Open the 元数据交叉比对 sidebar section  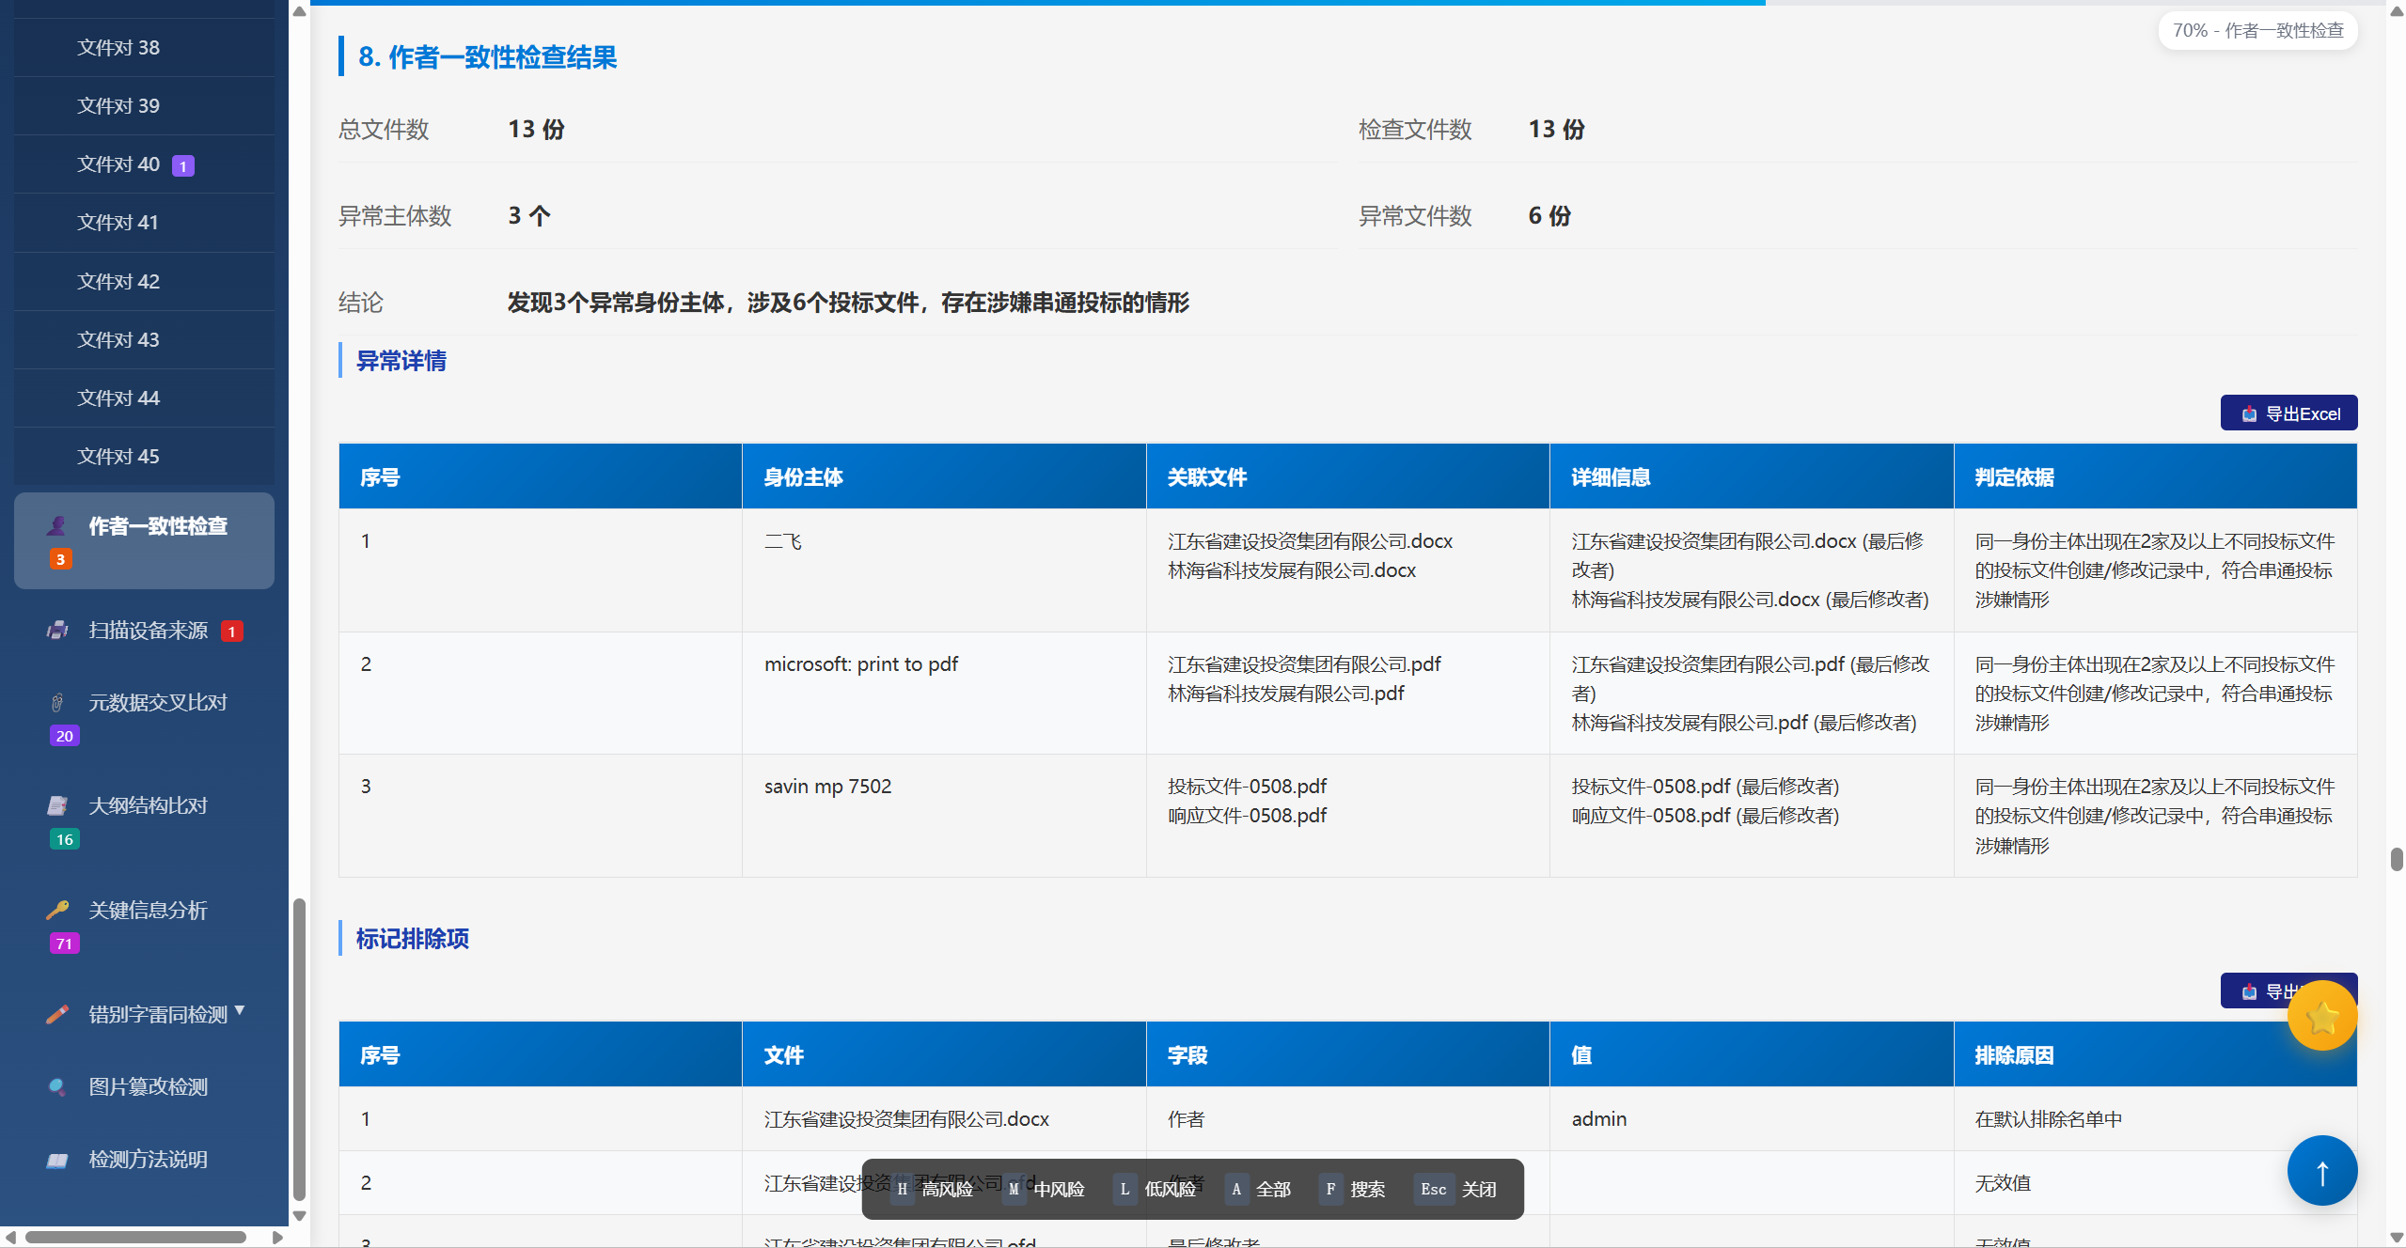tap(144, 718)
